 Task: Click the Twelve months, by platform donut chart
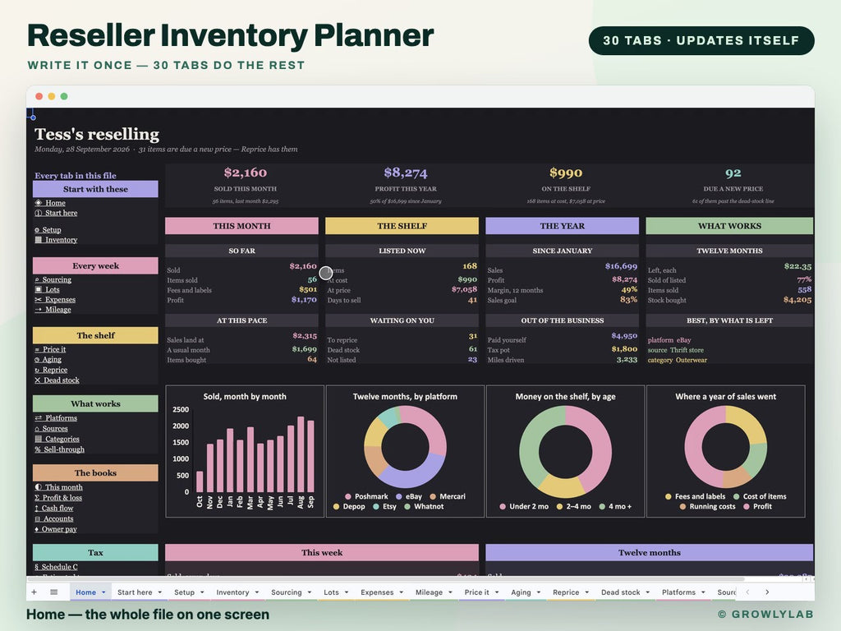[405, 451]
